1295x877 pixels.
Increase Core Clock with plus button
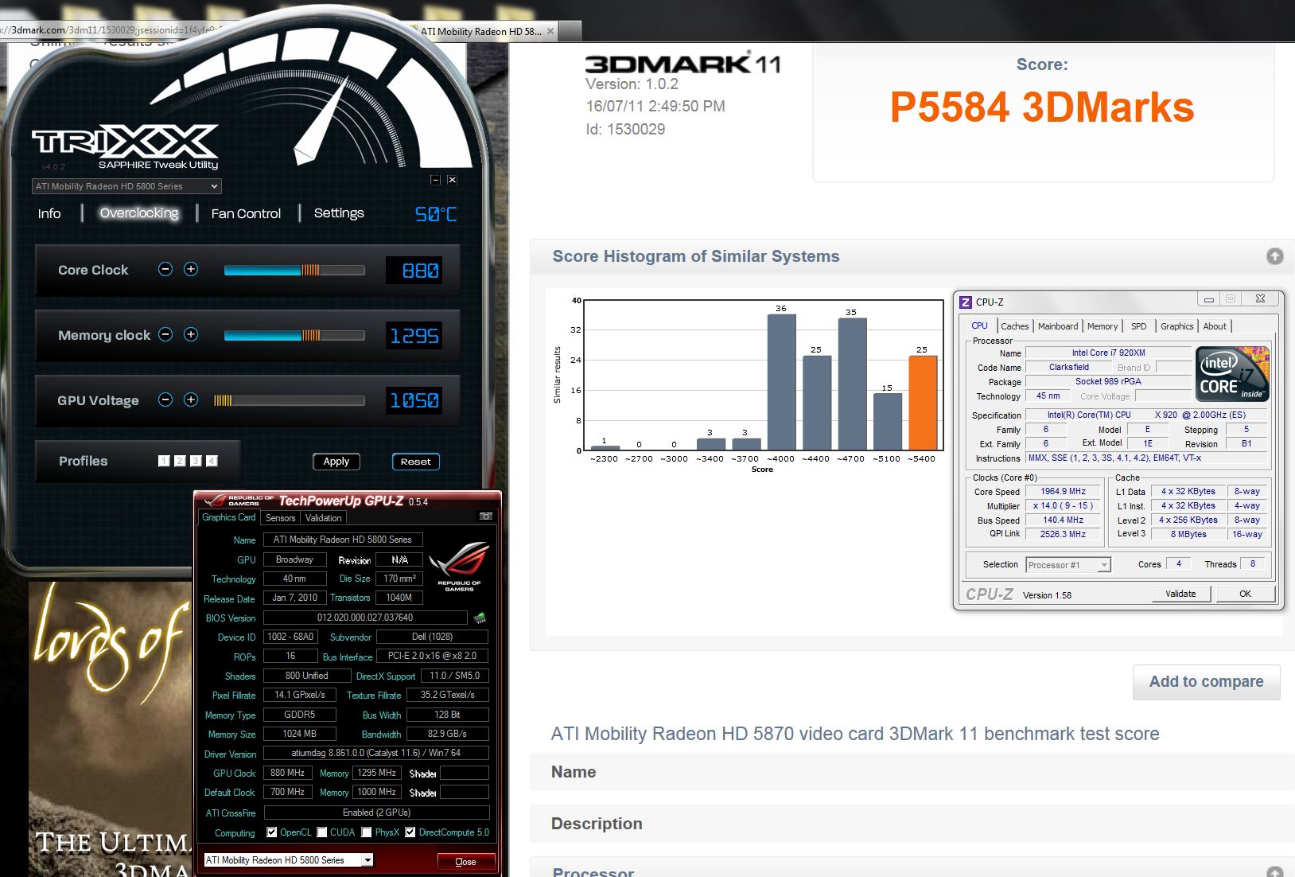191,269
